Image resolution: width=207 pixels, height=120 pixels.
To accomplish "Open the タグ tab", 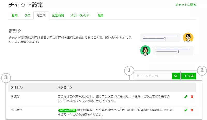I will click(x=27, y=15).
